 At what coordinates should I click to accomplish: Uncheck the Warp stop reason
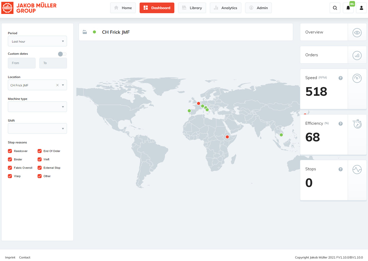coord(10,176)
